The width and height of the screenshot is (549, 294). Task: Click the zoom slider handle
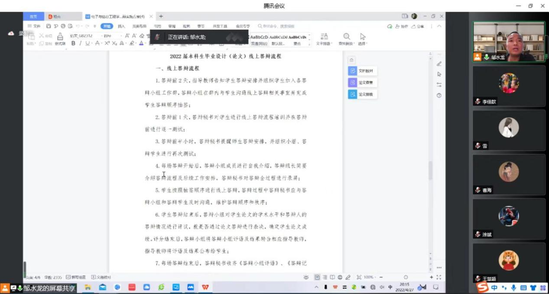pyautogui.click(x=406, y=277)
